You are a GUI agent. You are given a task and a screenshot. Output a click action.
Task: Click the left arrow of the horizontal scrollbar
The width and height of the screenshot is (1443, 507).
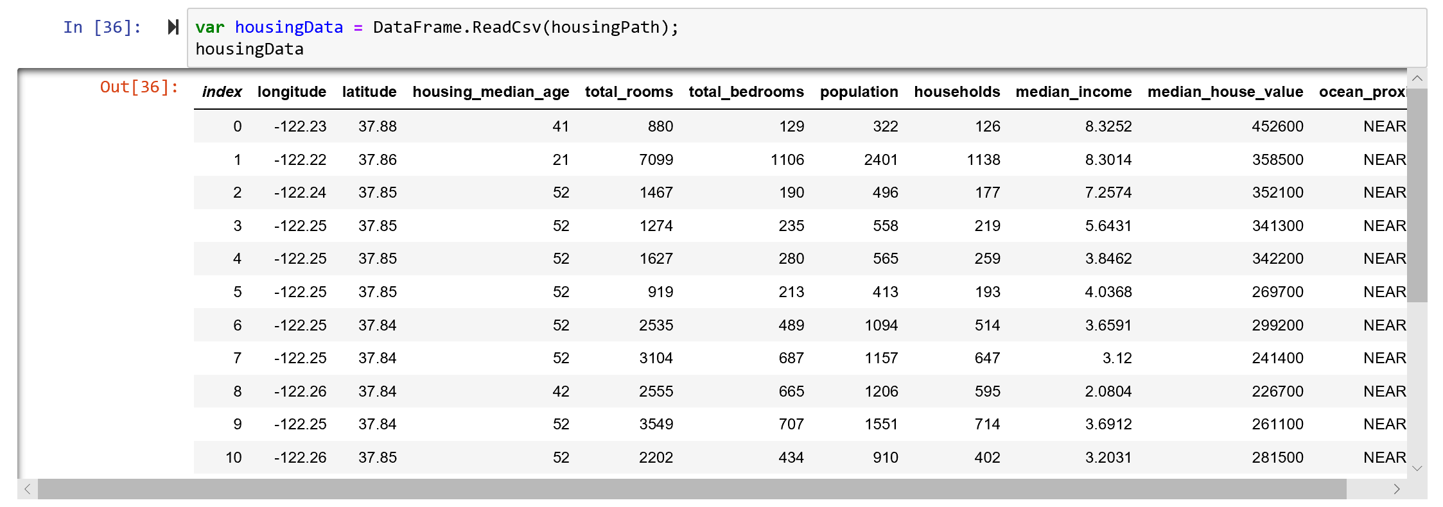28,489
